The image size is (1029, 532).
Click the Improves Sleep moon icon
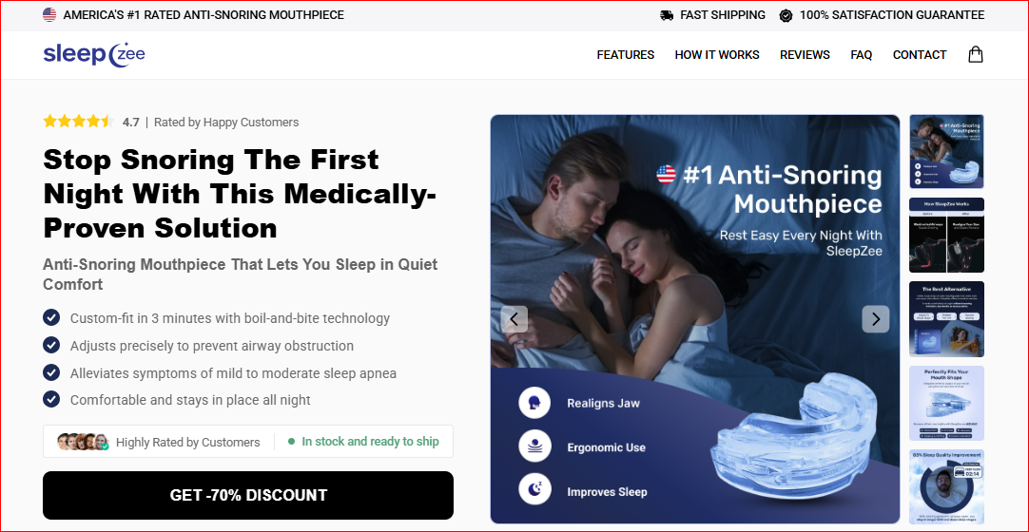[534, 491]
